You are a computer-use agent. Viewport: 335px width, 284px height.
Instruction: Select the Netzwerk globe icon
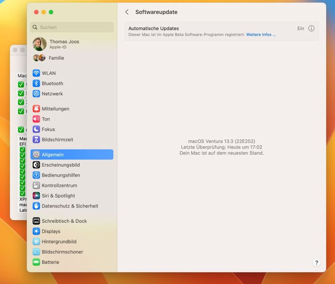[x=36, y=94]
